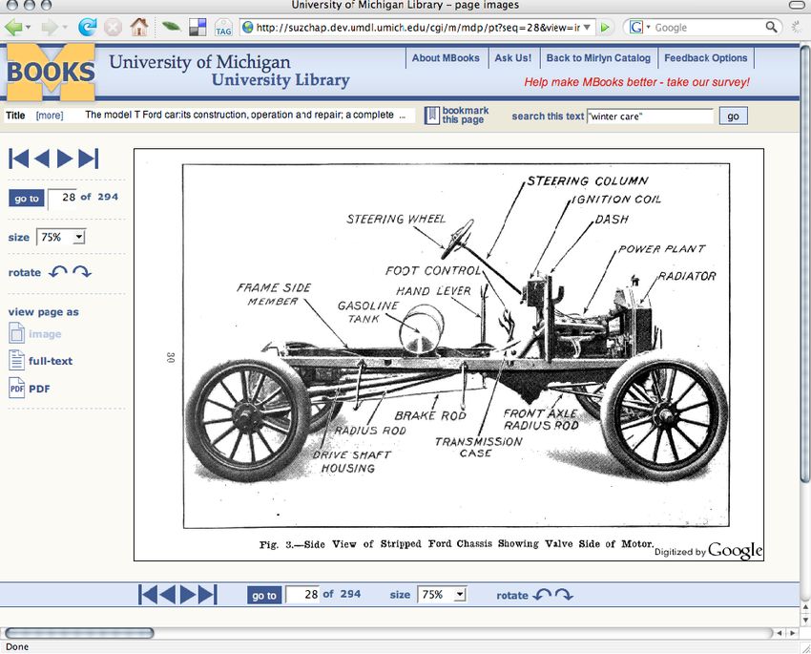Open the Ask Us! tab

tap(512, 58)
